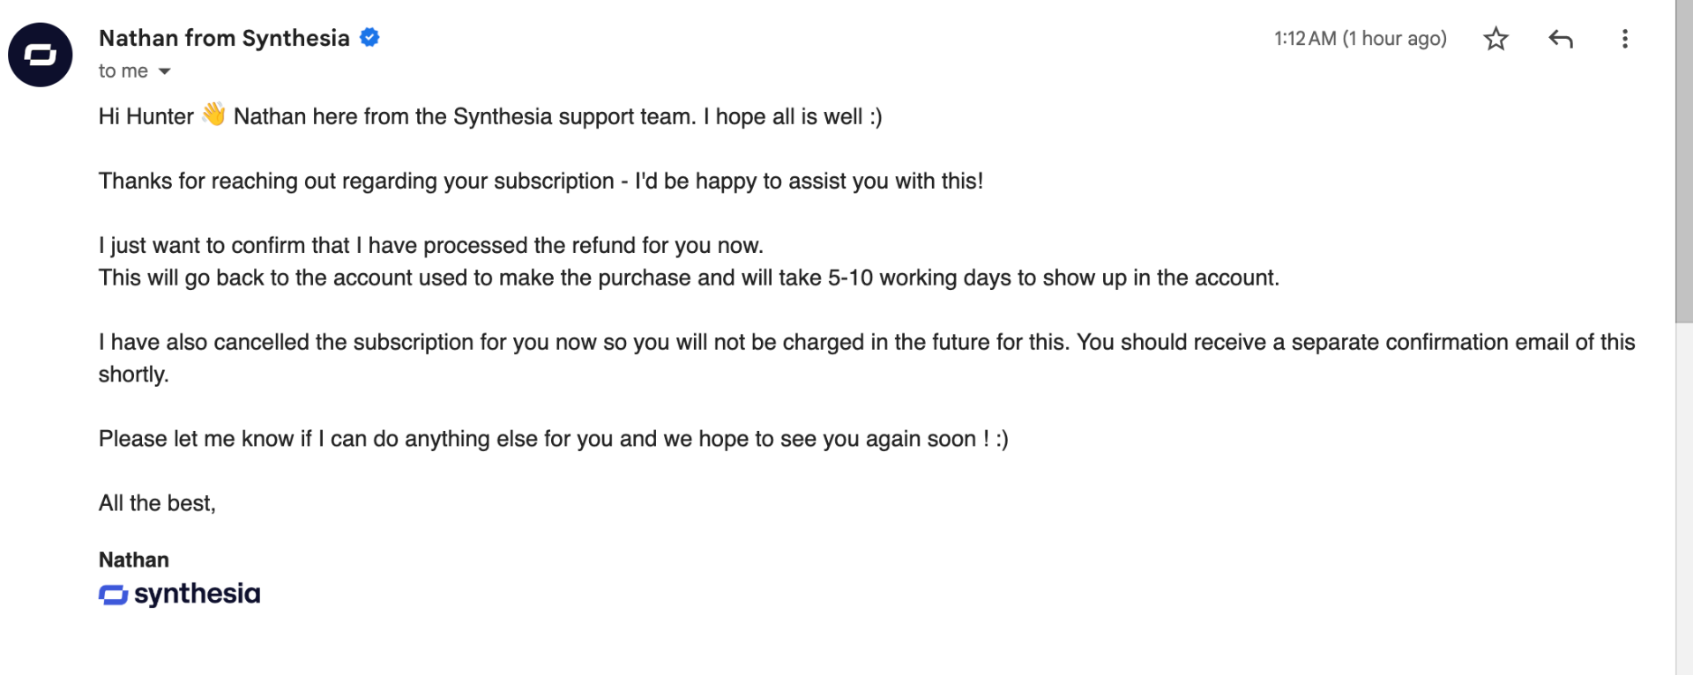
Task: Click the "All the best," closing line
Action: [157, 503]
